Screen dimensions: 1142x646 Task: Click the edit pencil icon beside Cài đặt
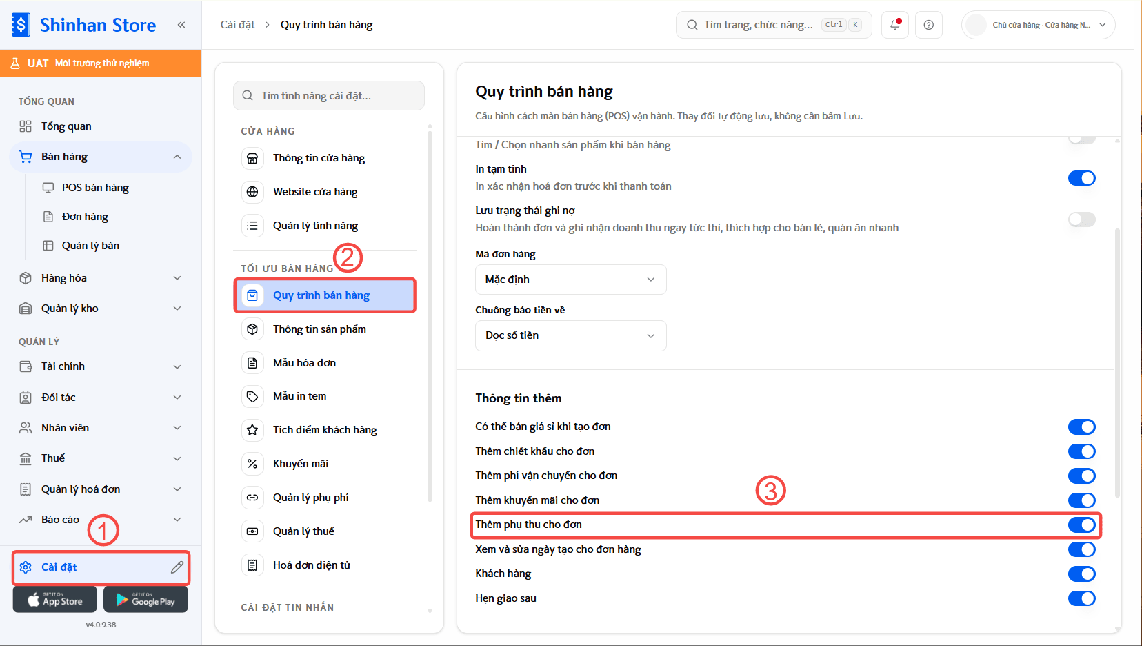pyautogui.click(x=177, y=567)
